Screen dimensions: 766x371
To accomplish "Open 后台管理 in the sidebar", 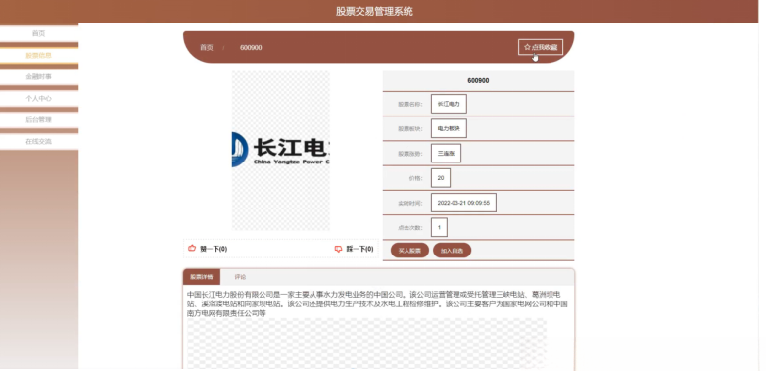I will pos(38,119).
